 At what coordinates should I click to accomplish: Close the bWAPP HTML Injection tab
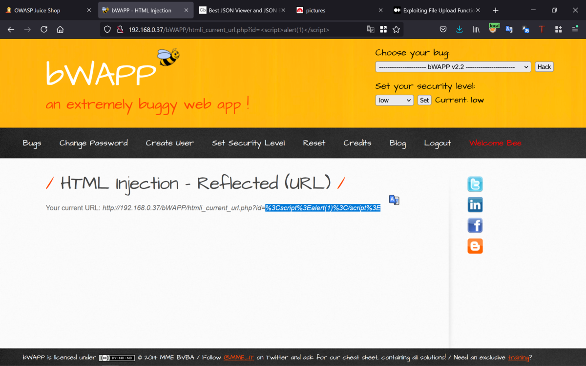click(x=186, y=10)
